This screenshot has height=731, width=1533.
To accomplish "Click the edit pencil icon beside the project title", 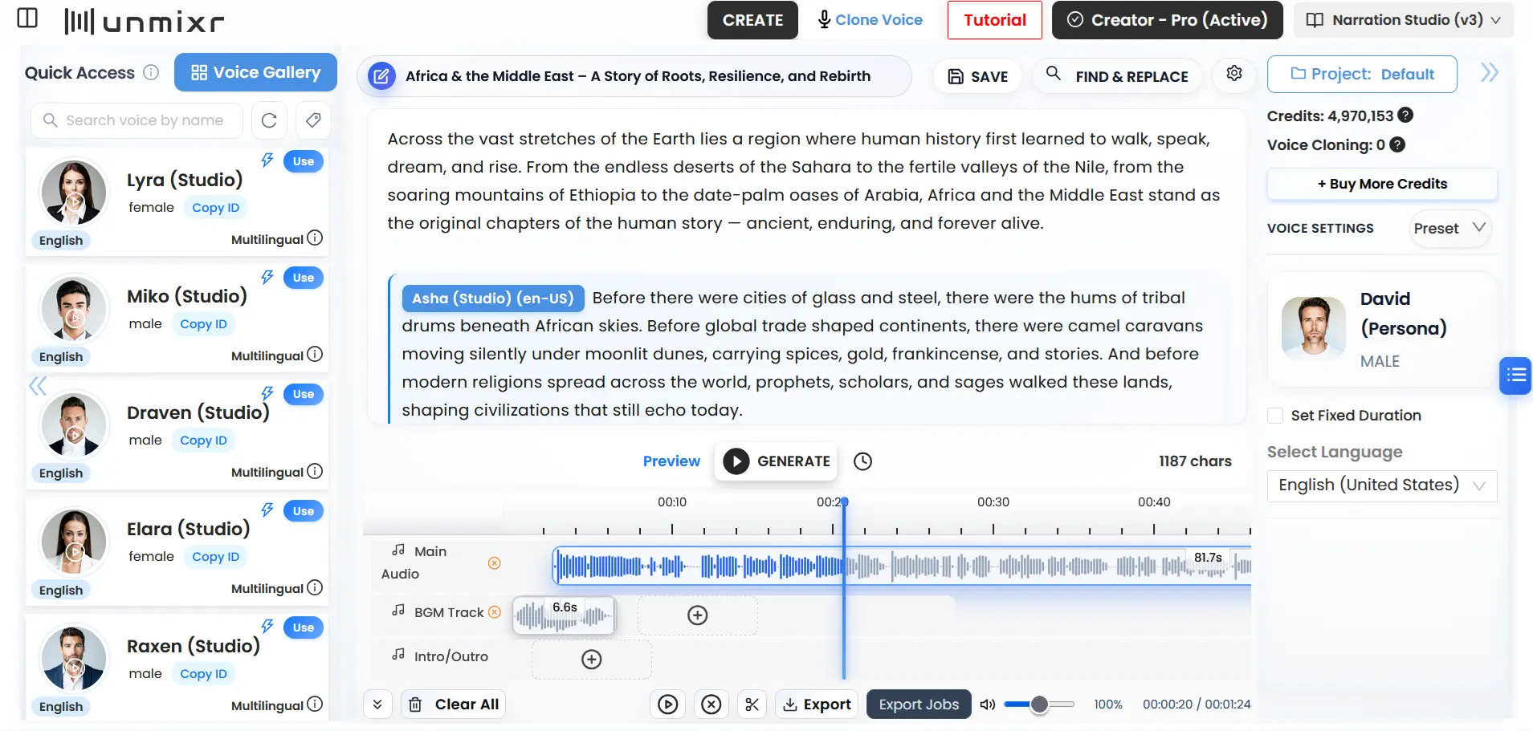I will [382, 75].
